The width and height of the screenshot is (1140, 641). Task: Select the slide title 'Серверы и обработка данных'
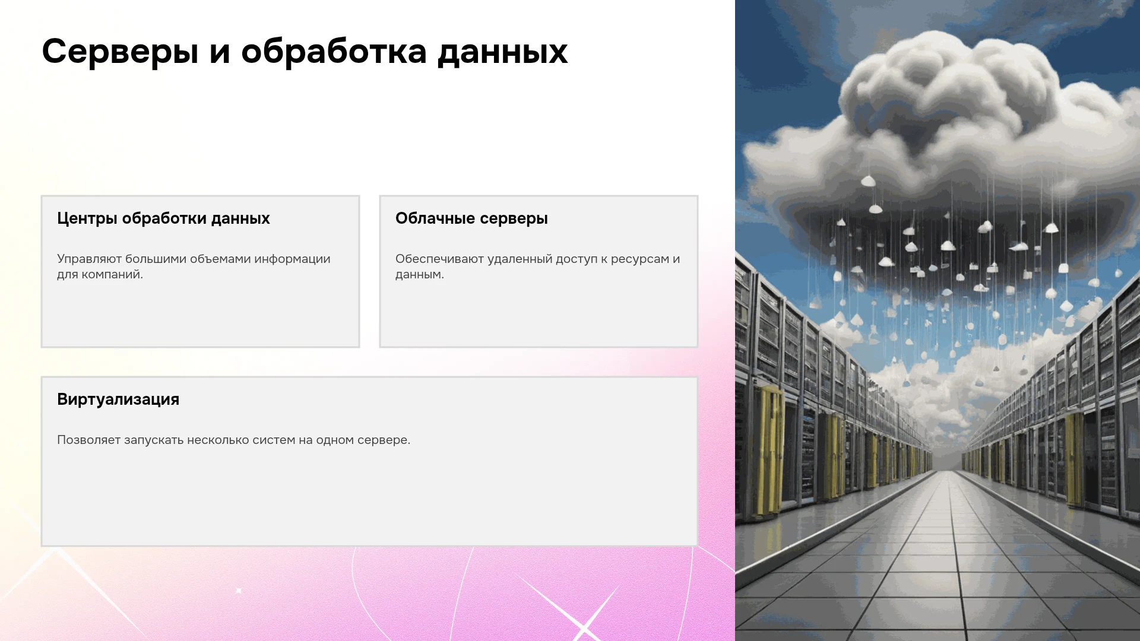(305, 52)
